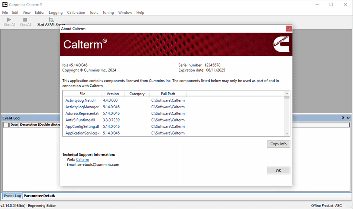Open the Tuning menu
Screen dimensions: 353x209
(108, 12)
